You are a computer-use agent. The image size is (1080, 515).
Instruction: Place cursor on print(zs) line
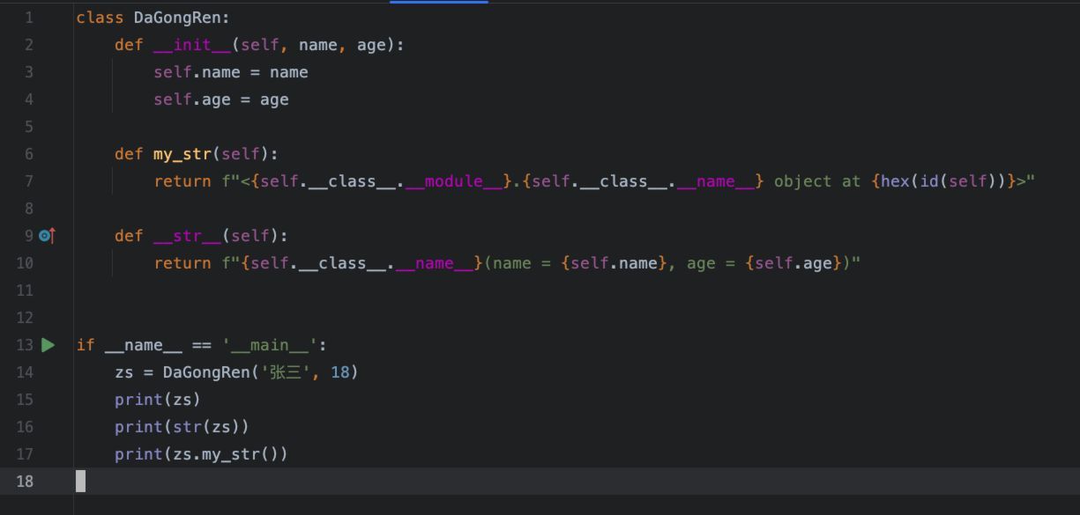[158, 400]
